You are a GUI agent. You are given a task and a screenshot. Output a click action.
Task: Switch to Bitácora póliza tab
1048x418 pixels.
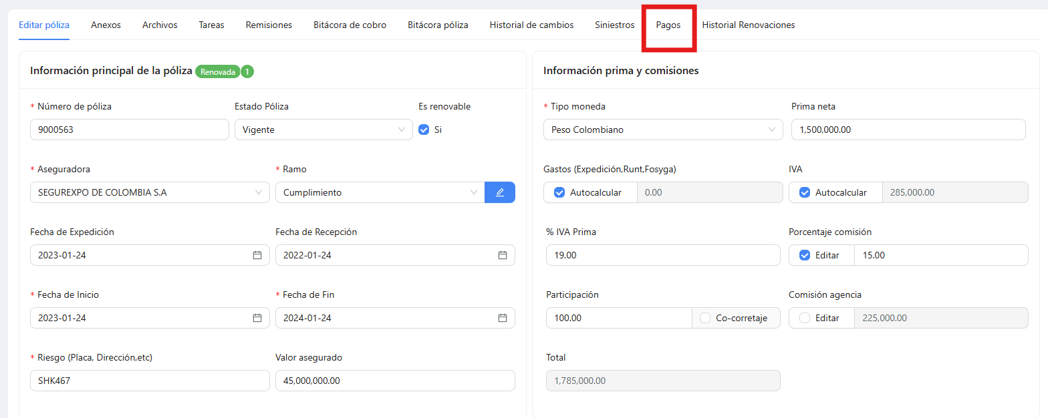click(438, 25)
